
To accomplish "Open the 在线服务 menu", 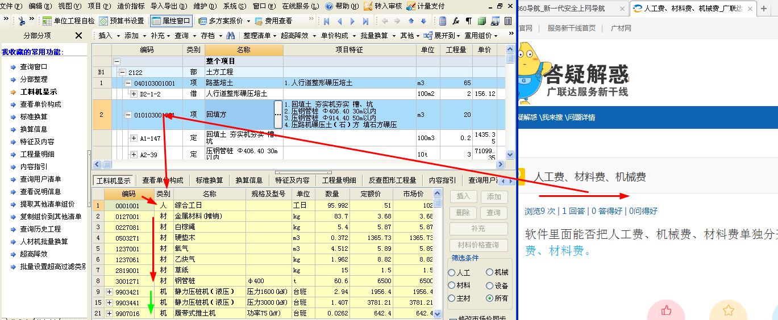I will 302,6.
